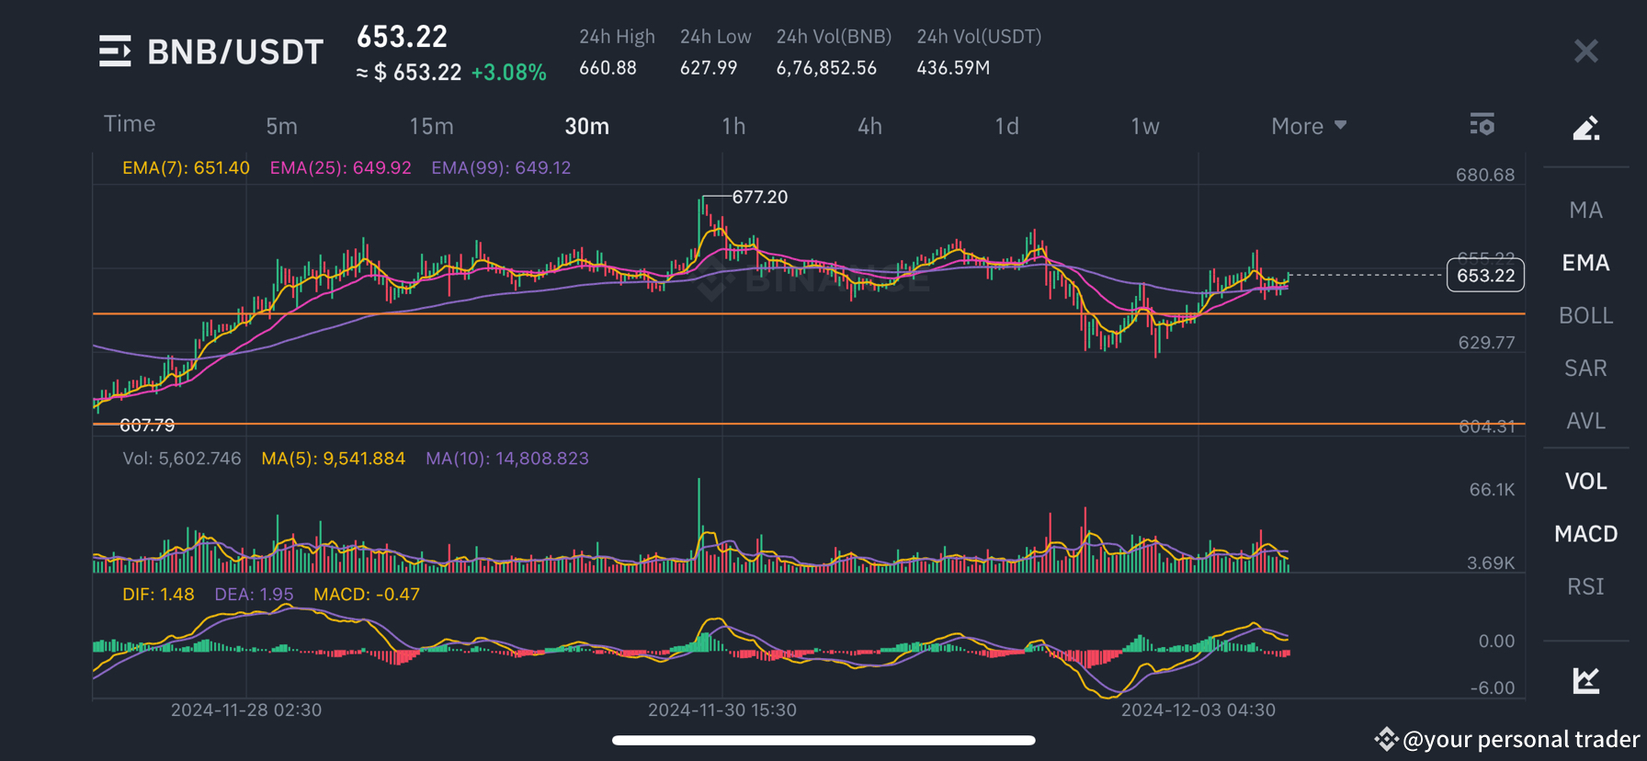Enable the MA indicator
Image resolution: width=1647 pixels, height=761 pixels.
pos(1586,210)
